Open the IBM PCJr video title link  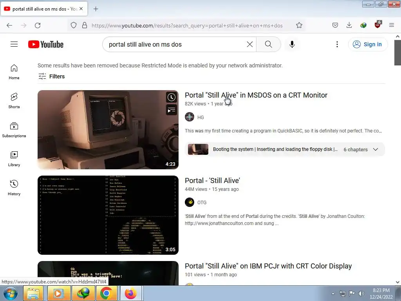[268, 266]
